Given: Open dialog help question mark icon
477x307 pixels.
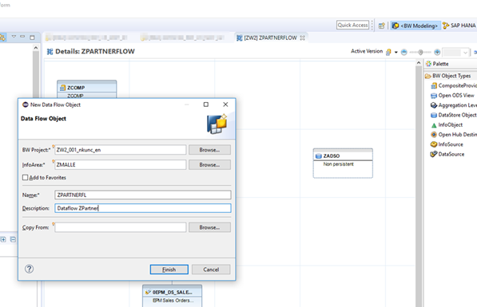Looking at the screenshot, I should [30, 269].
